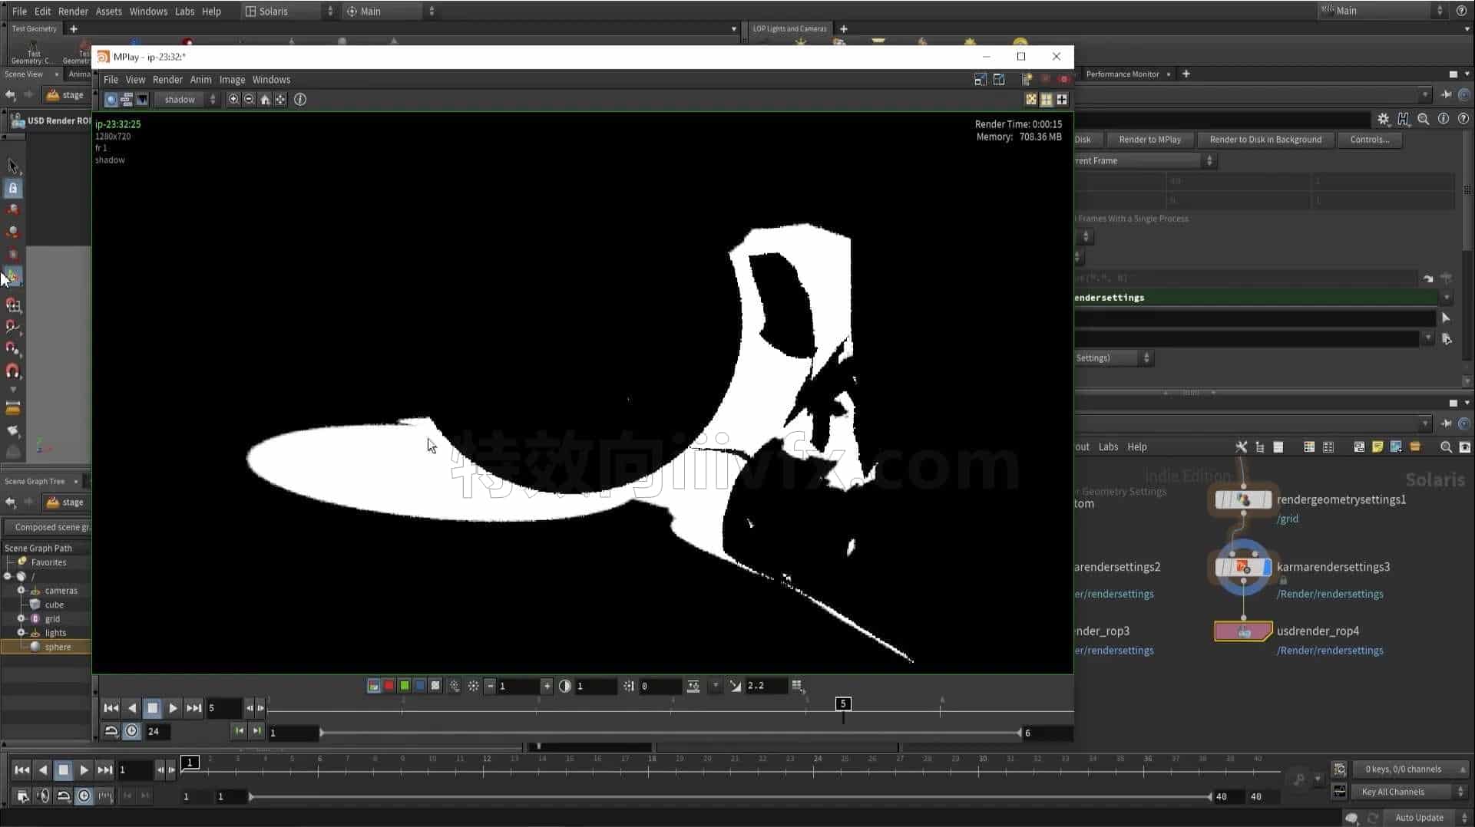
Task: Select the rendergeometrysettings1 node
Action: pyautogui.click(x=1243, y=500)
